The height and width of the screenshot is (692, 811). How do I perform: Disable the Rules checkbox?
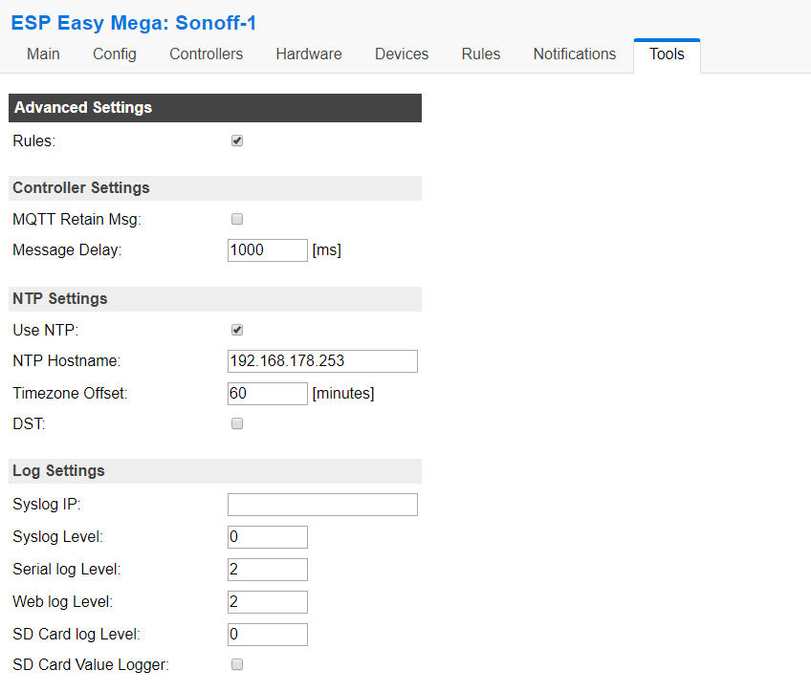(x=236, y=140)
